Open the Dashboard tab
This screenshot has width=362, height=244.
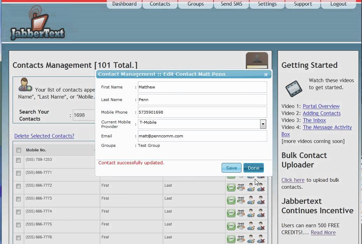tap(124, 4)
